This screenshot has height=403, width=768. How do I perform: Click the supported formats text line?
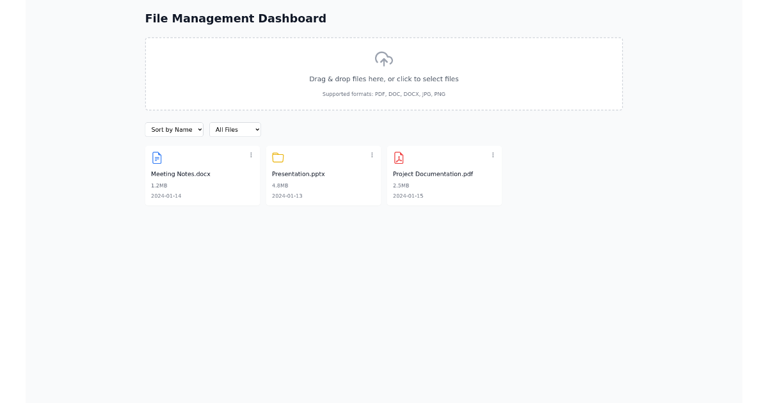coord(383,94)
